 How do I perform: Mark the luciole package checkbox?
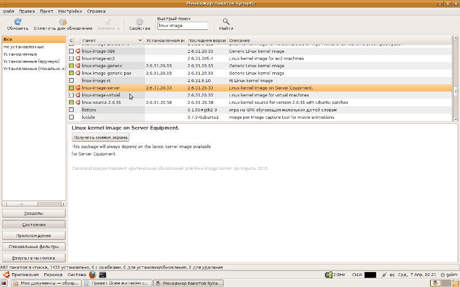(71, 117)
